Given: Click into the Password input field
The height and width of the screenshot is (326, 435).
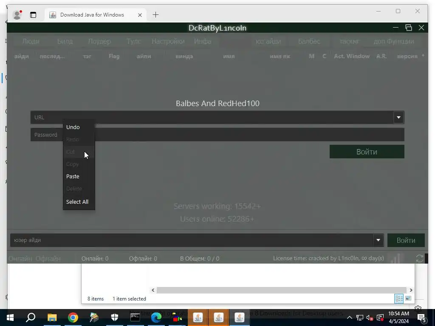Looking at the screenshot, I should (x=217, y=135).
